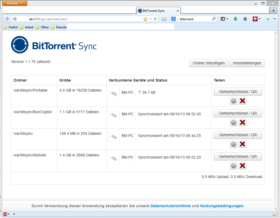Go to the browser home page
Screen dimensions: 280x218
[x=245, y=19]
